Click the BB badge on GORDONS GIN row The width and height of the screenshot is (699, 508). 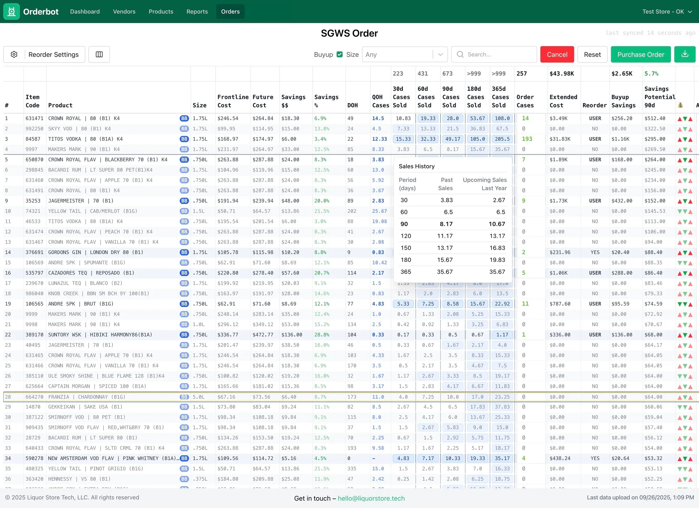184,252
